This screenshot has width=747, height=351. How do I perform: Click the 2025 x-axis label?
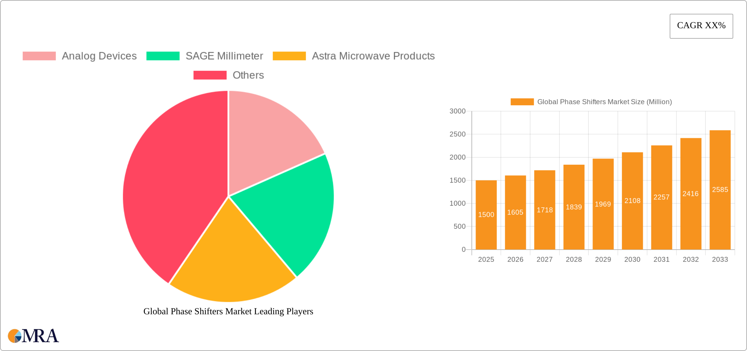tap(486, 259)
